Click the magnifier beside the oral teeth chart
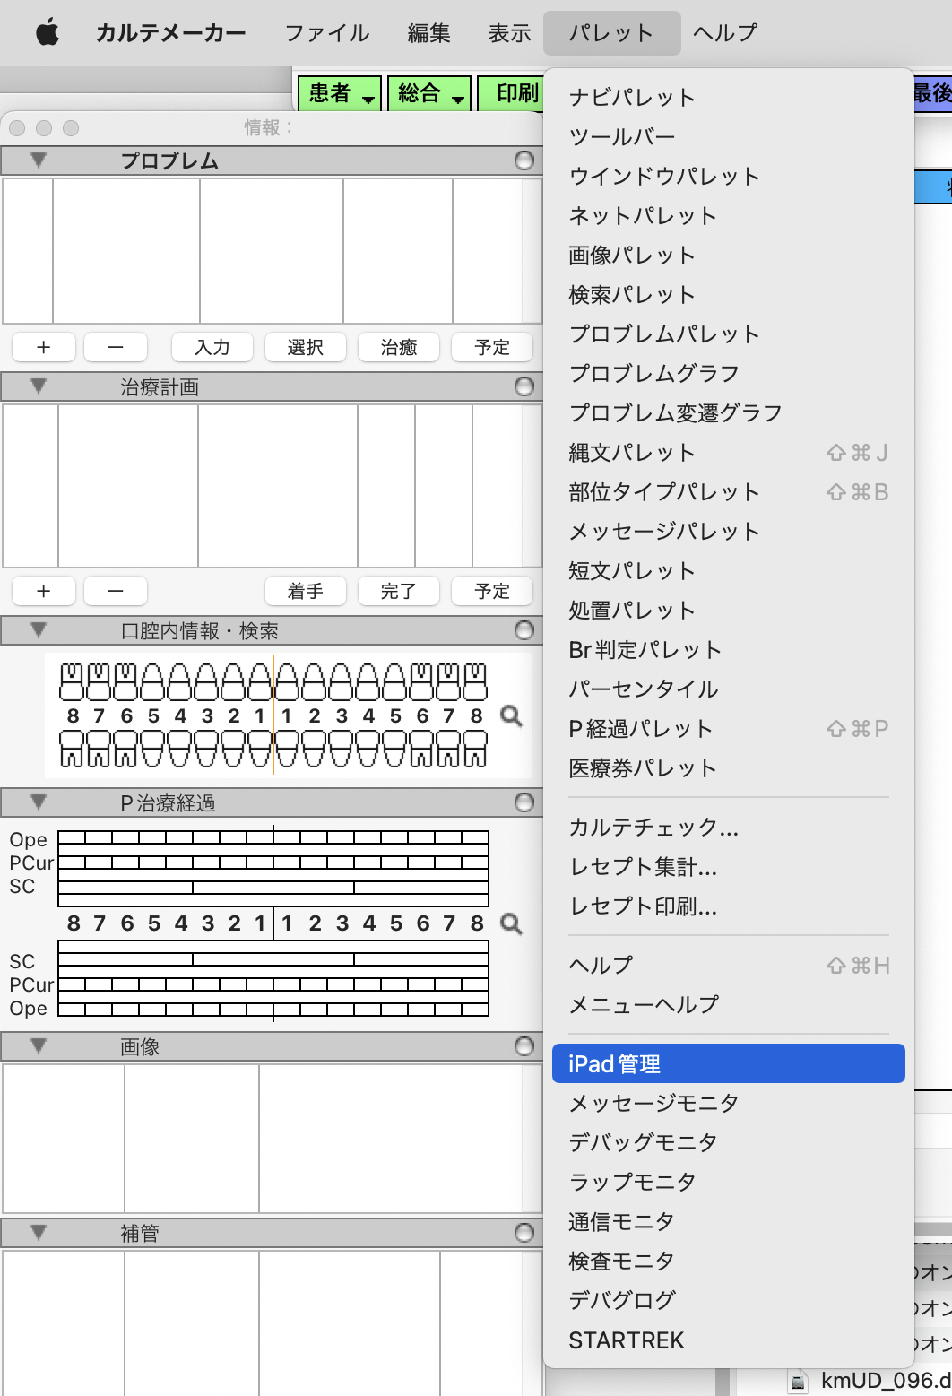The image size is (952, 1396). point(511,715)
